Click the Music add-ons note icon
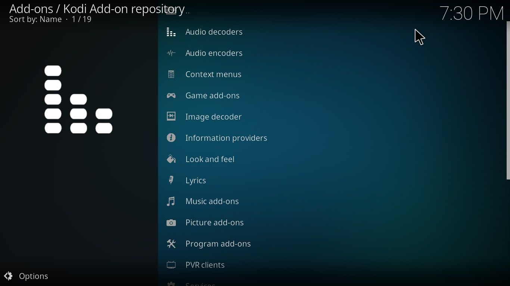Image resolution: width=510 pixels, height=286 pixels. (171, 201)
